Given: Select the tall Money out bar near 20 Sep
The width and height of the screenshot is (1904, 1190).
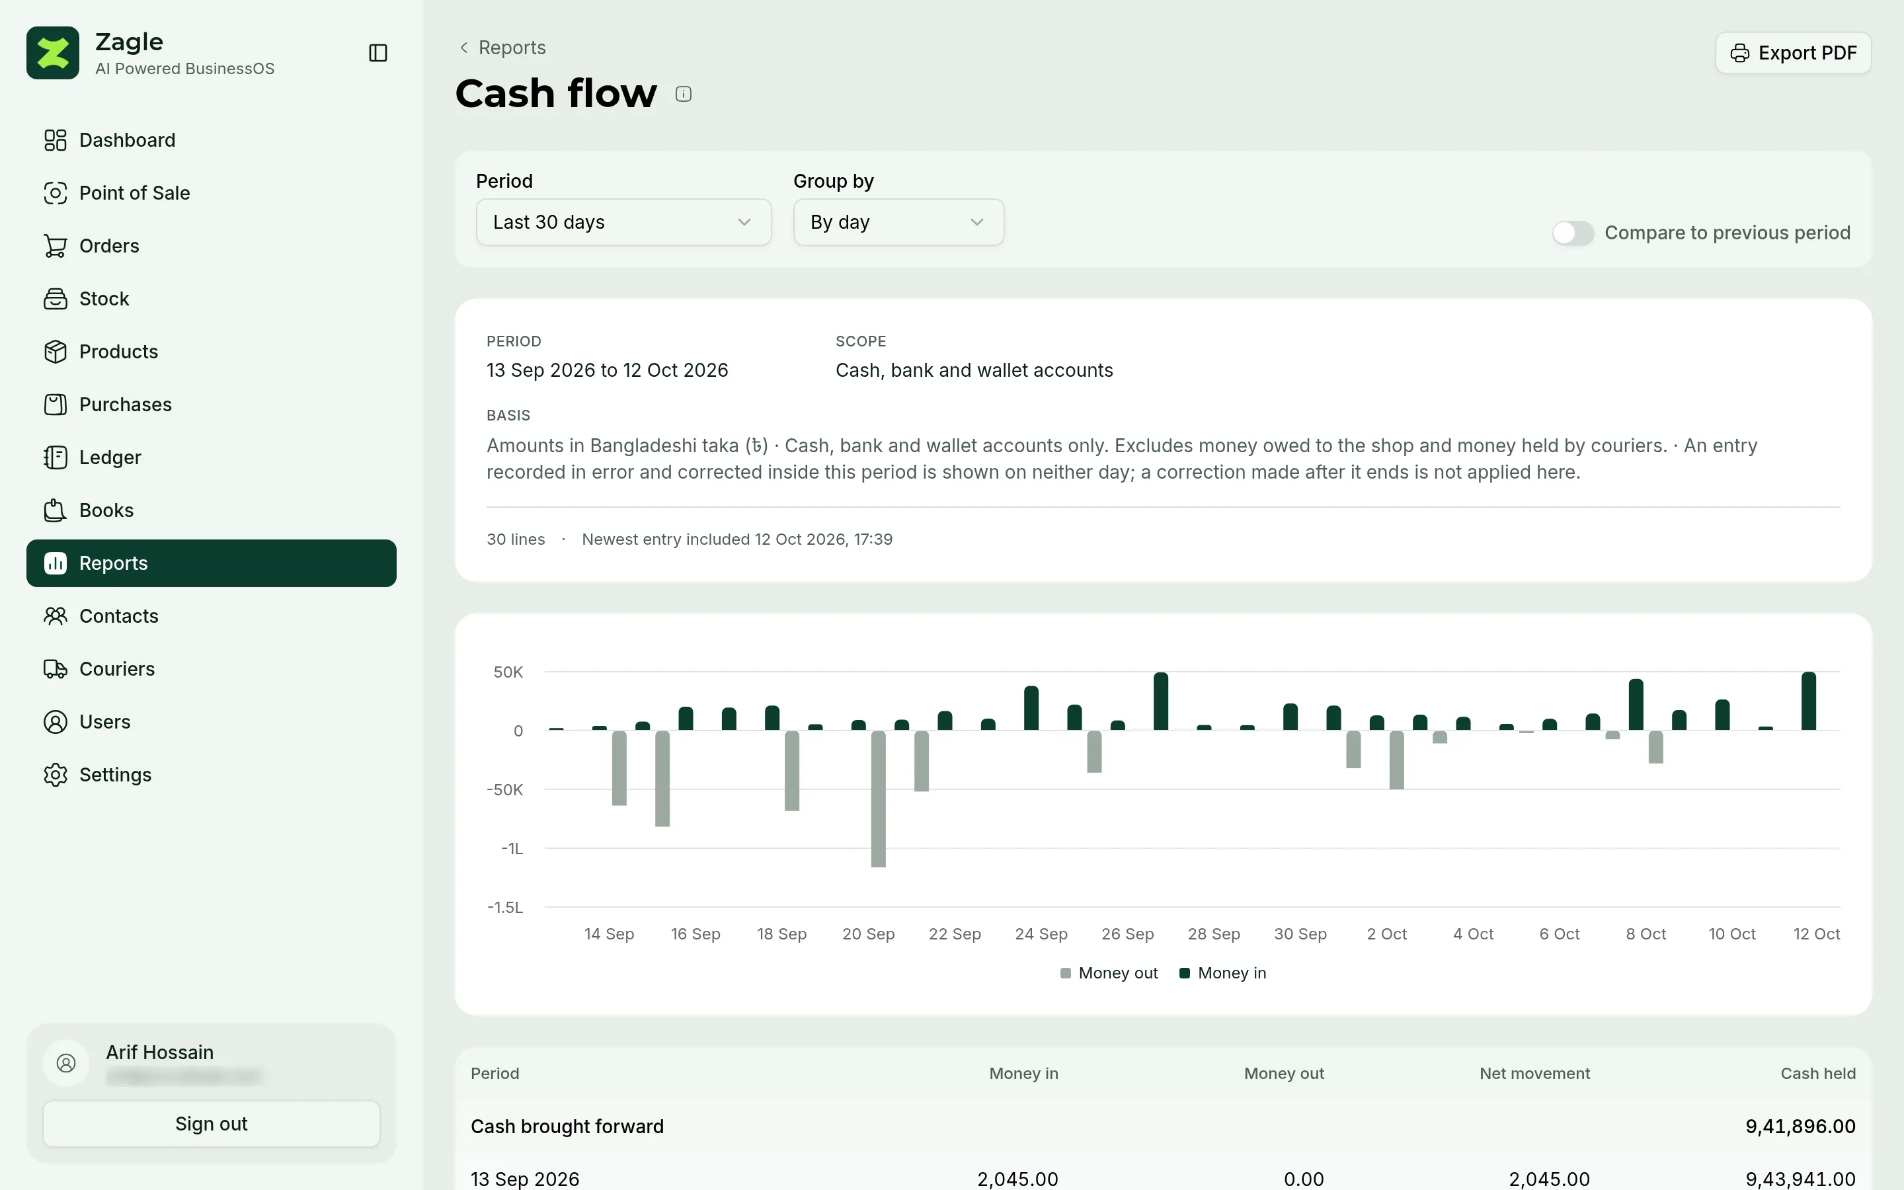Looking at the screenshot, I should coord(878,799).
